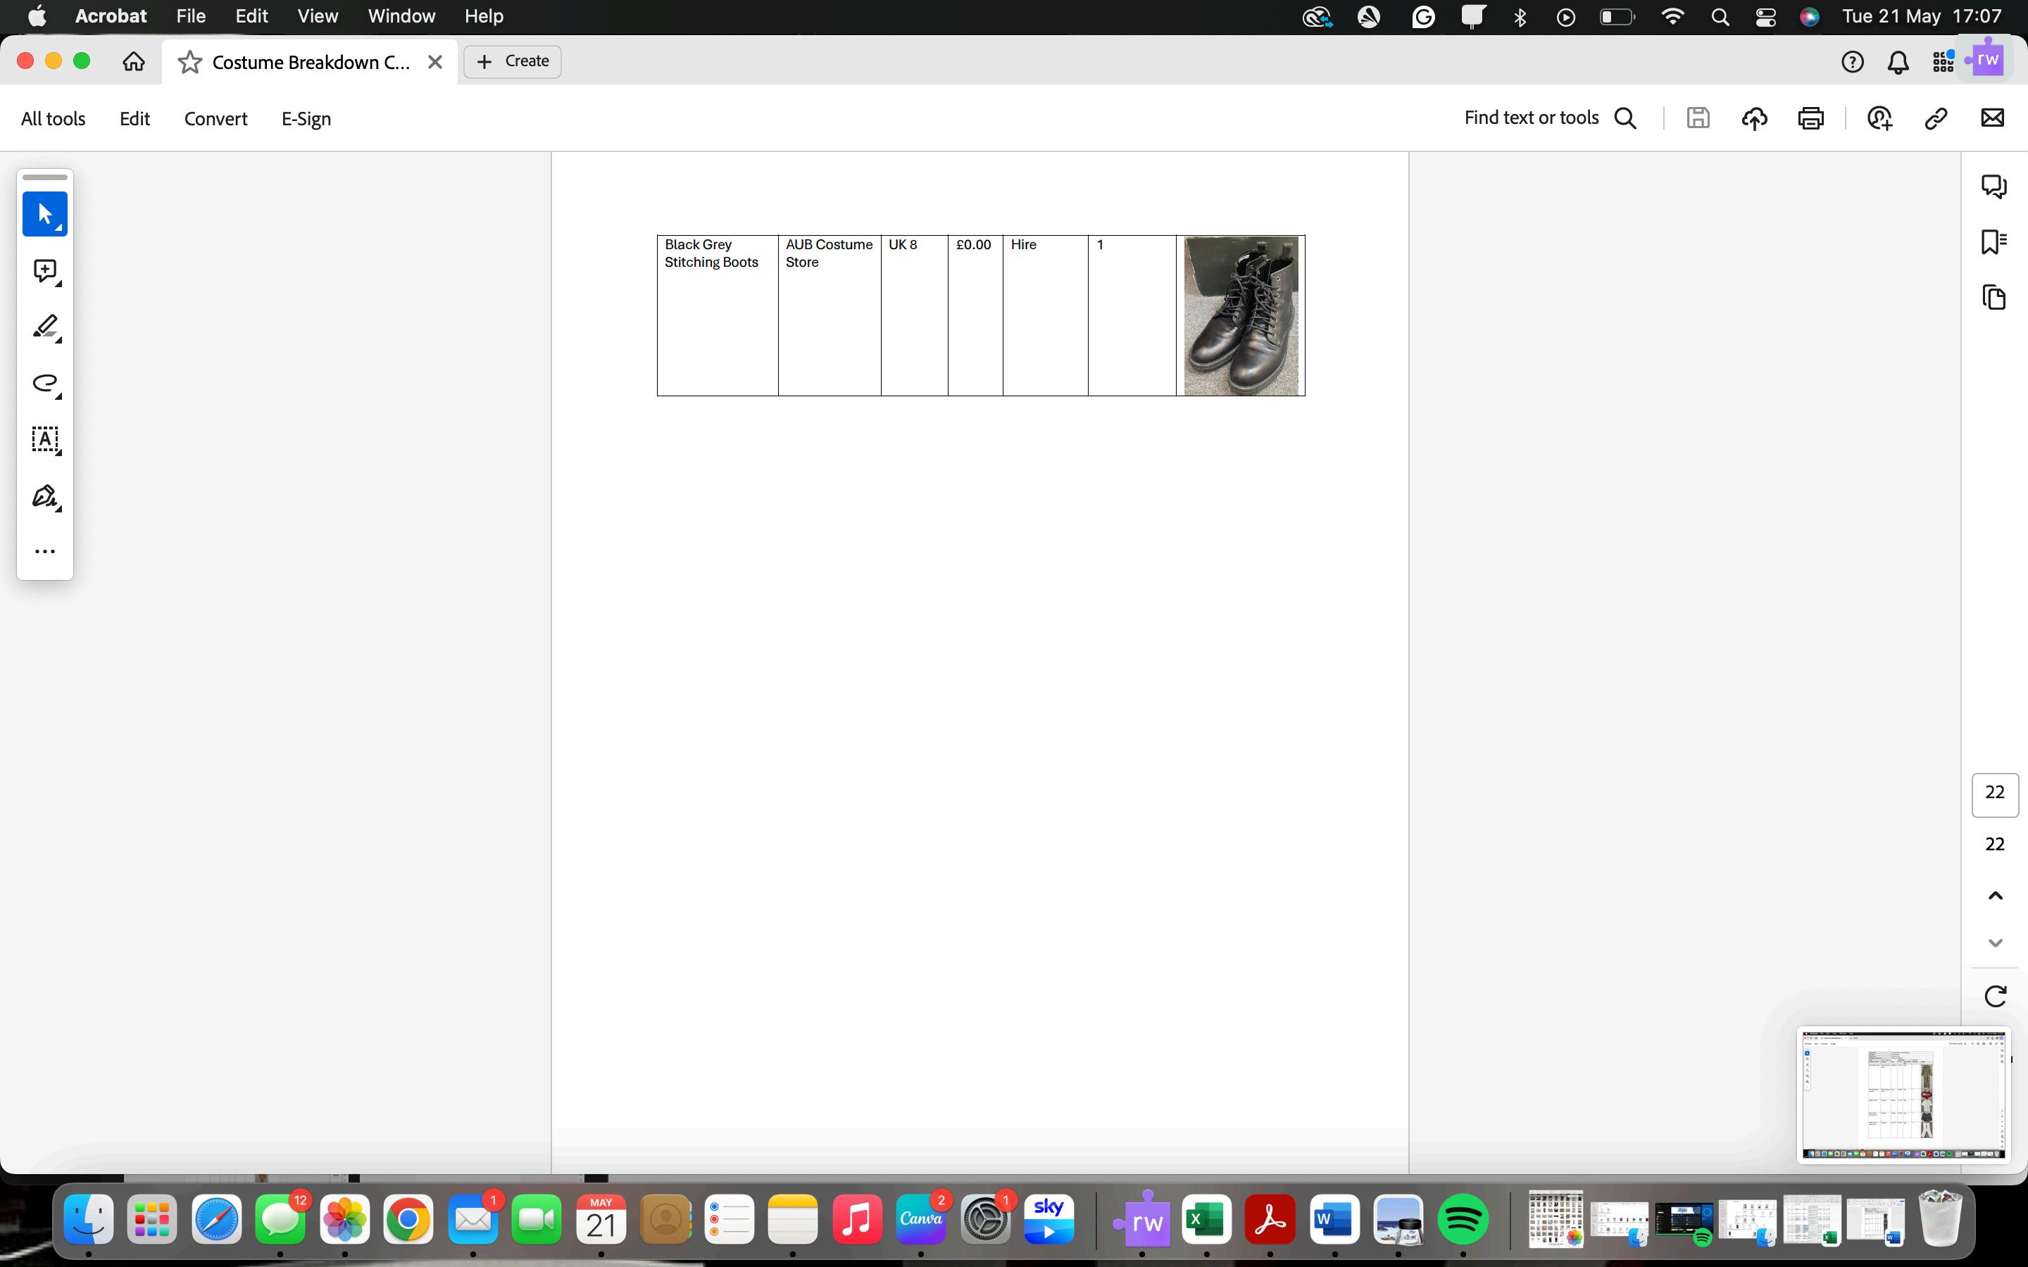Open the floating screenshot thumbnail preview

coord(1902,1095)
